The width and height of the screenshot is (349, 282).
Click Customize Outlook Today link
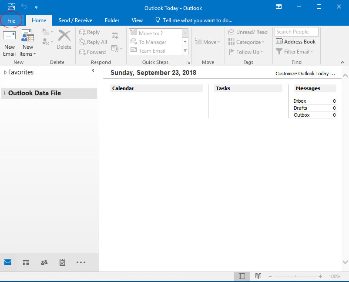(x=305, y=74)
